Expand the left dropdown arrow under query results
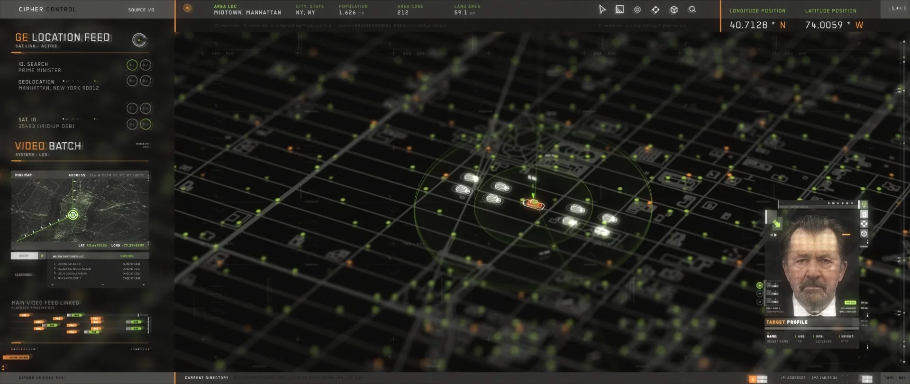Screen dimensions: 910x384 point(52,284)
